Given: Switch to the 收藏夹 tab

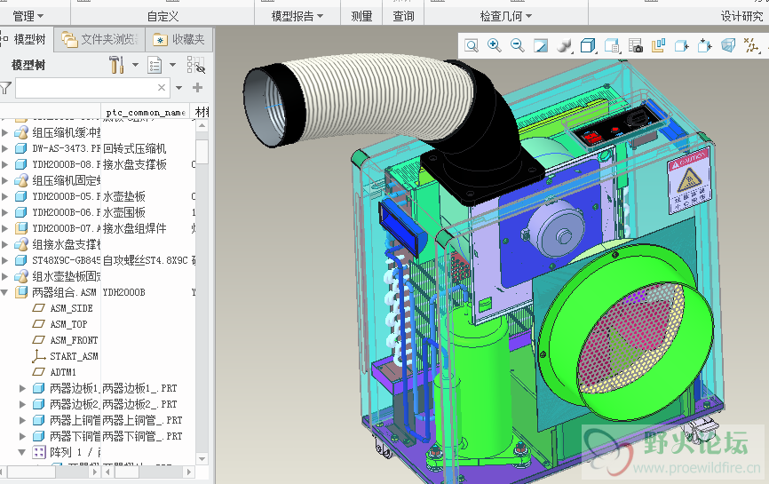Looking at the screenshot, I should (x=179, y=39).
